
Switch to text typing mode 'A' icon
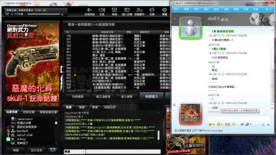[x=268, y=125]
